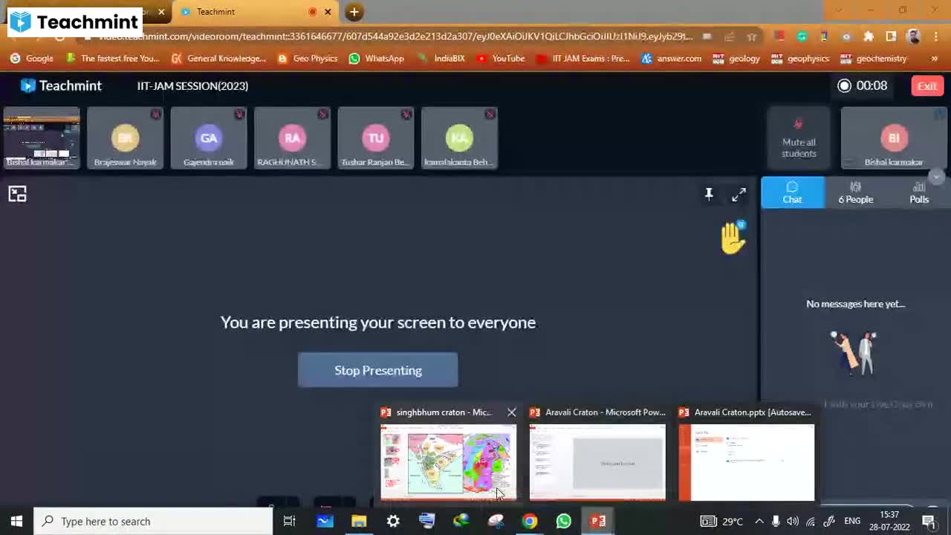The image size is (951, 535).
Task: Close the singhbhum craton preview window
Action: tap(511, 412)
